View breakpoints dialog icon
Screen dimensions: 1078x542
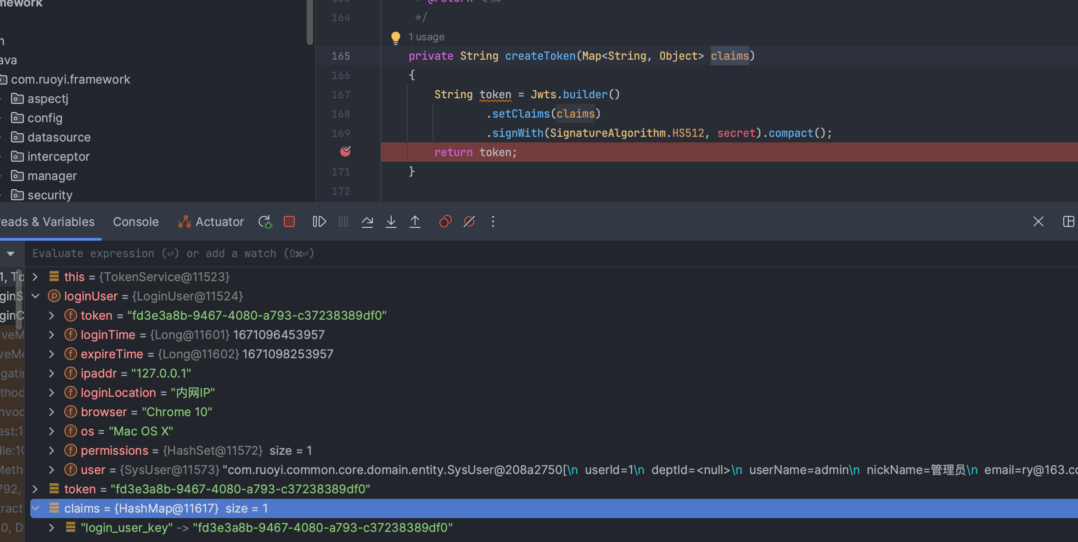[445, 222]
